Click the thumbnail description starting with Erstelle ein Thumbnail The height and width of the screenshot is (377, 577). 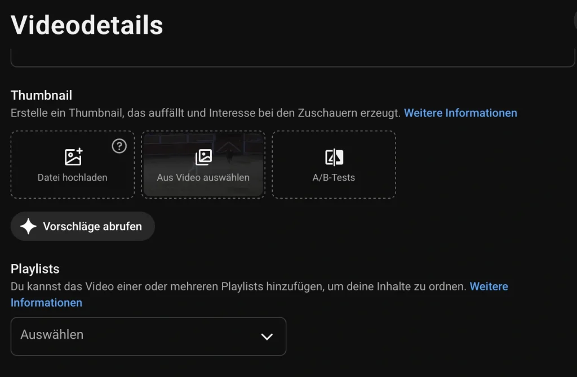click(x=205, y=113)
